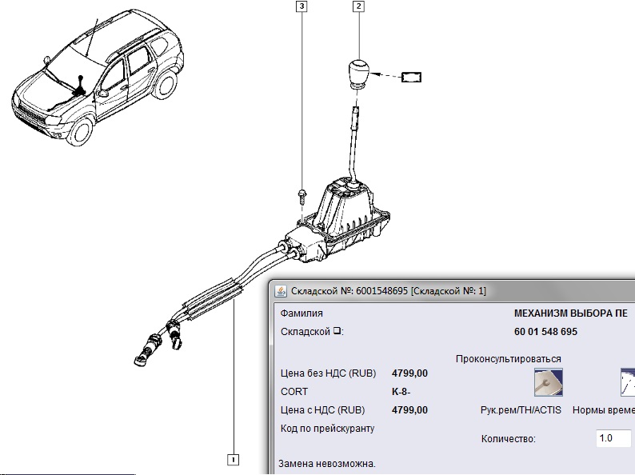Click the Java icon in dialog title bar
Image resolution: width=635 pixels, height=475 pixels.
(280, 290)
